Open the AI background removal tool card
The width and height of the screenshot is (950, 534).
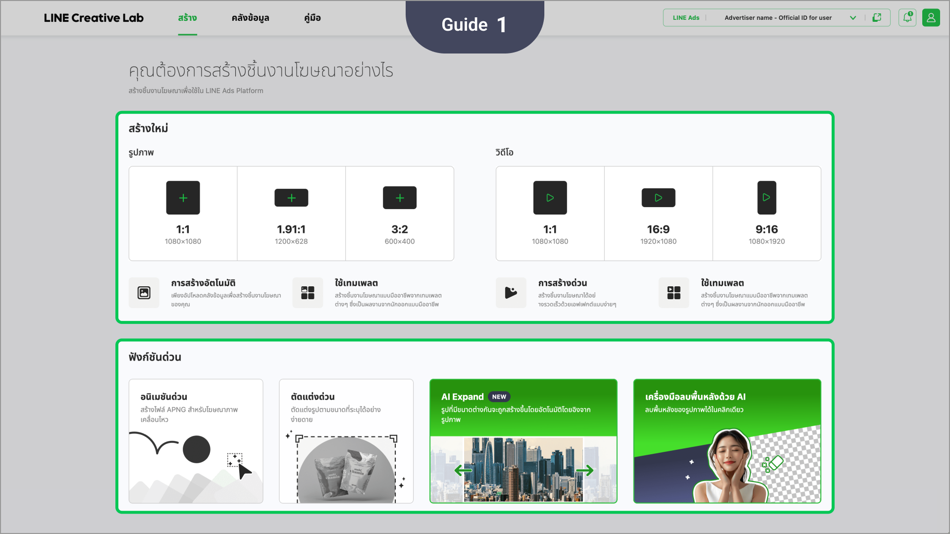point(727,441)
